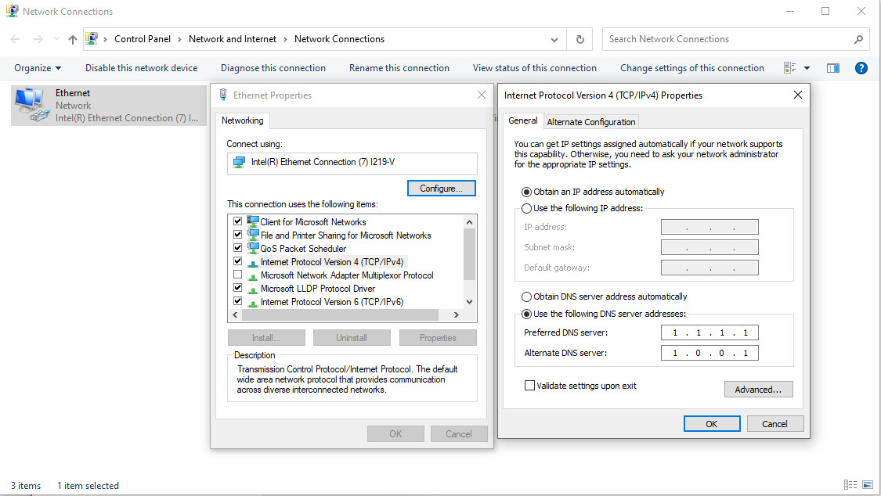
Task: Click the Ethernet adapter icon
Action: click(x=30, y=105)
